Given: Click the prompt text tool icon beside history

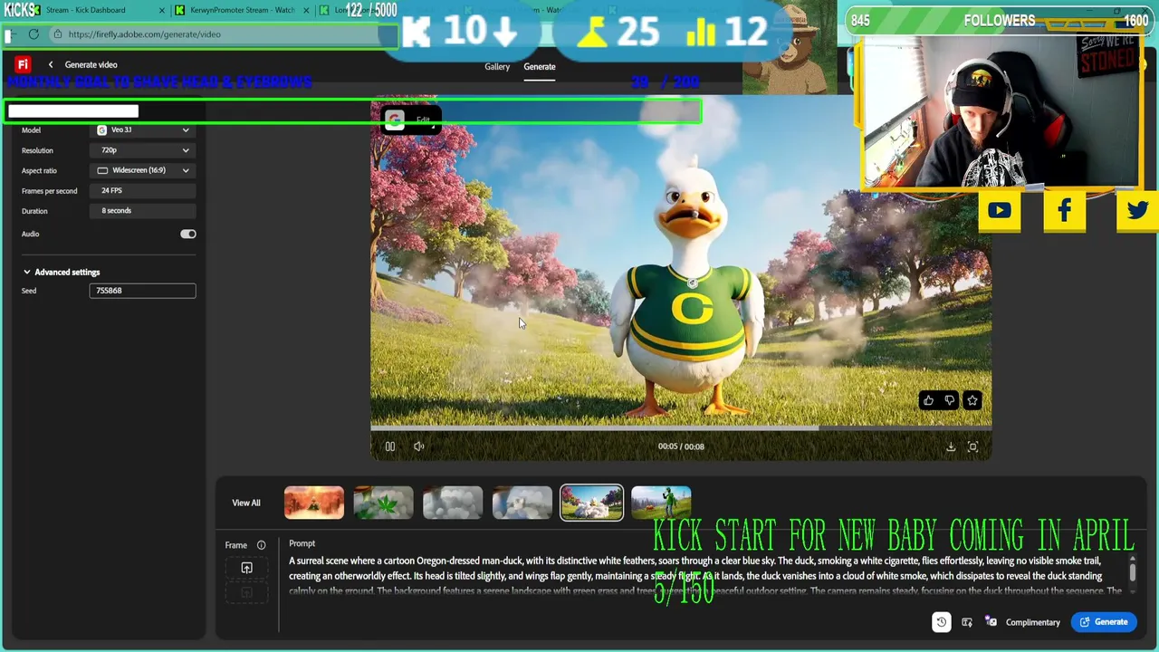Looking at the screenshot, I should click(x=967, y=622).
